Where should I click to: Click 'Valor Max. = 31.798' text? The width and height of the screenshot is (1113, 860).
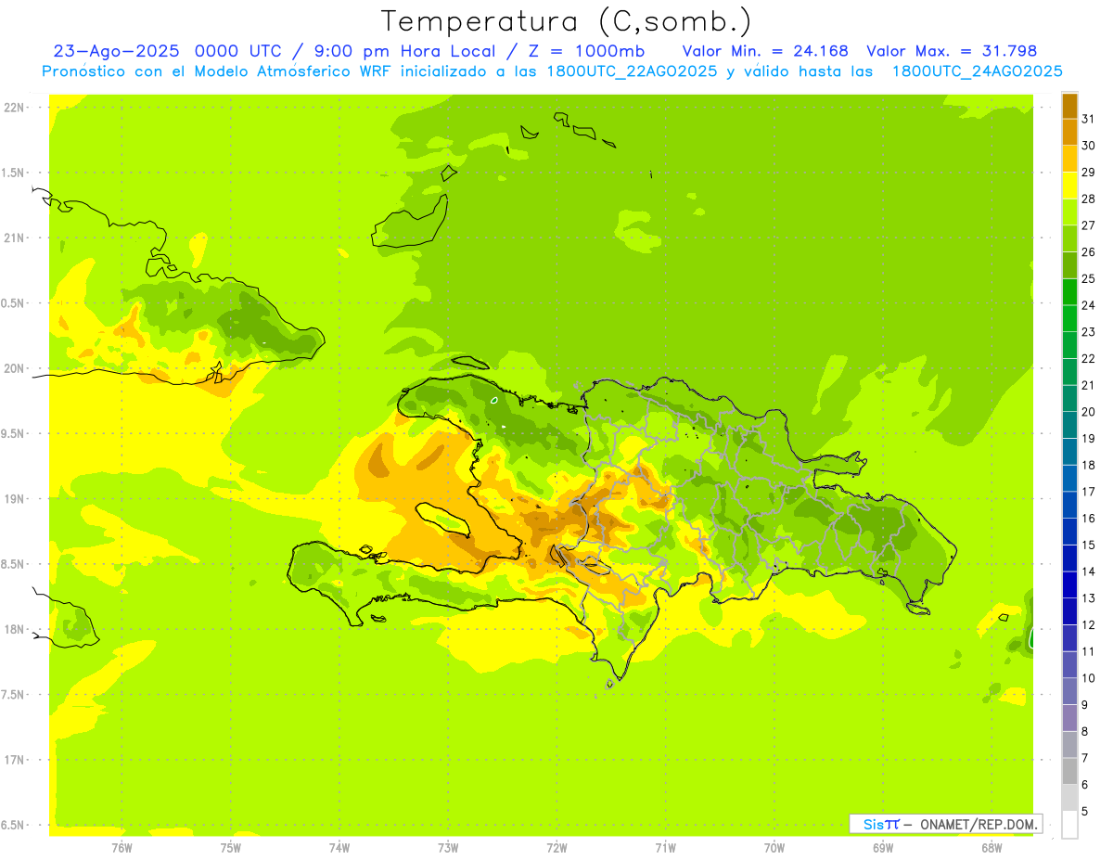coord(952,51)
